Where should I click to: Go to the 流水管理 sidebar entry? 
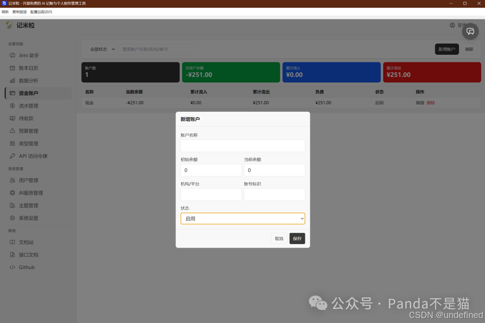point(38,106)
